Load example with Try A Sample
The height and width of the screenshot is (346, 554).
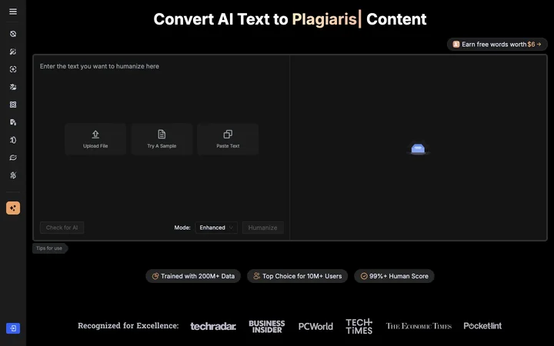(162, 139)
